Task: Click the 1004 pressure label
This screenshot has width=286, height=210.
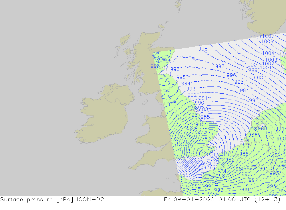Action: coord(268,53)
